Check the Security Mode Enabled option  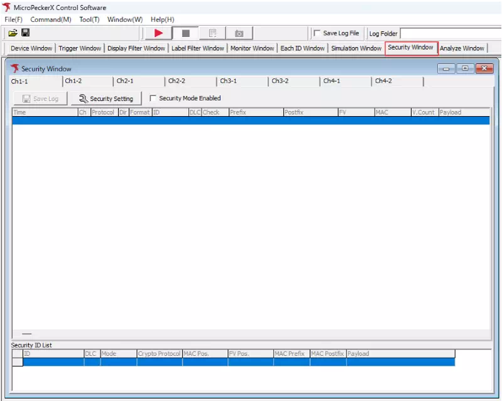click(153, 98)
